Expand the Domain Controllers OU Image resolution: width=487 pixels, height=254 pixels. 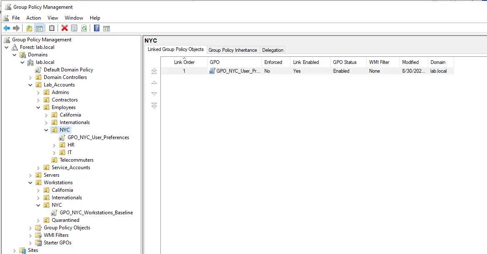[30, 77]
